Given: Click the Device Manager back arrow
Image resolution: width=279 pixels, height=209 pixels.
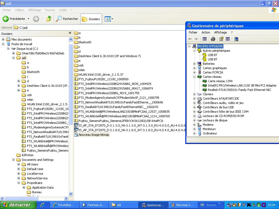Looking at the screenshot, I should [x=190, y=39].
